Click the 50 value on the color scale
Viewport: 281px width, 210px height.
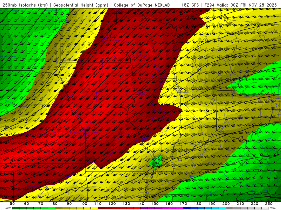pyautogui.click(x=12, y=204)
